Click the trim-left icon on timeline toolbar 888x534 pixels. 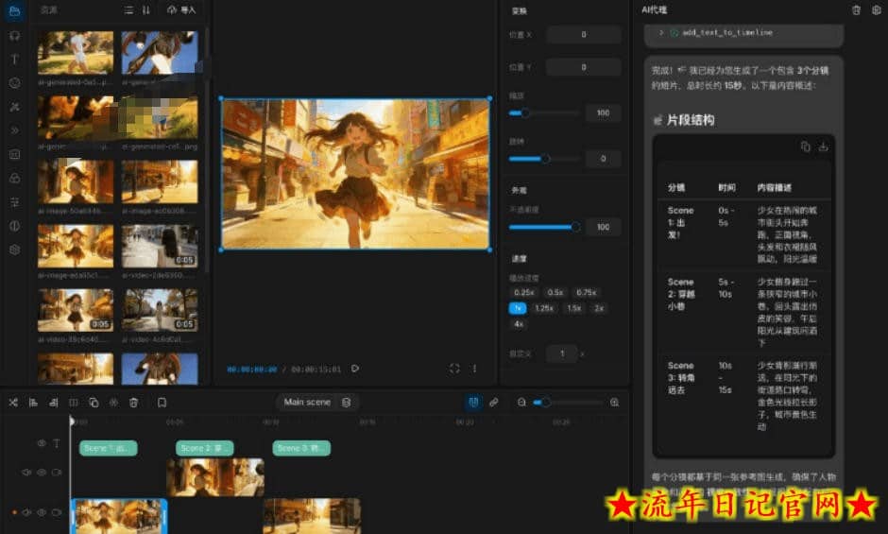pos(33,403)
